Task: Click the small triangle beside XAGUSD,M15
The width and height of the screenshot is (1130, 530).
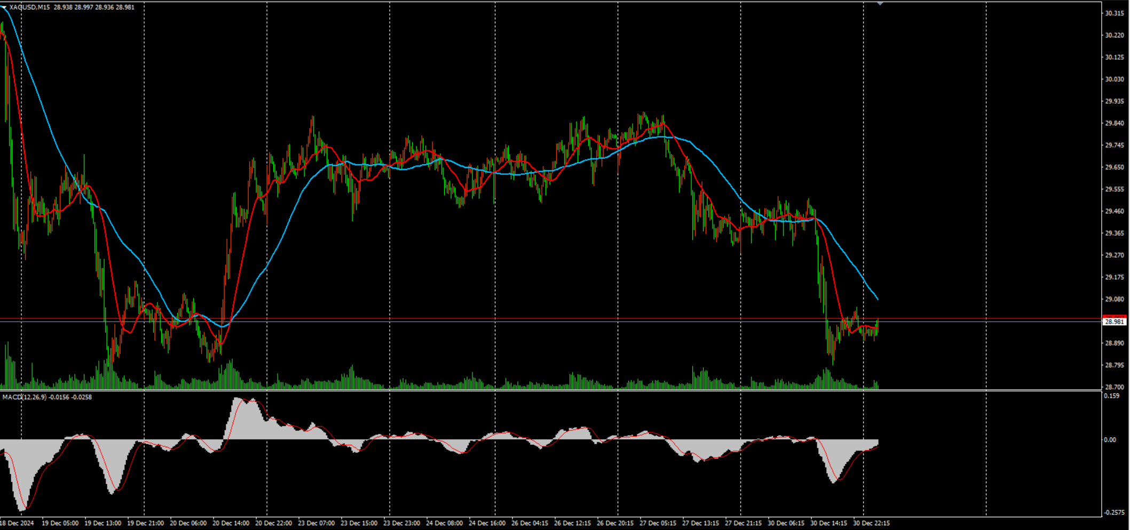Action: point(4,7)
